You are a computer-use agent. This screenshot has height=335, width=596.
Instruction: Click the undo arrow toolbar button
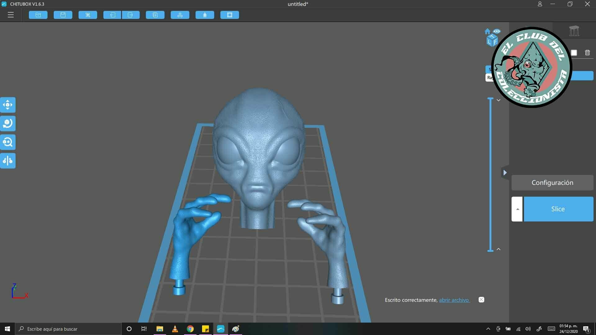point(112,15)
